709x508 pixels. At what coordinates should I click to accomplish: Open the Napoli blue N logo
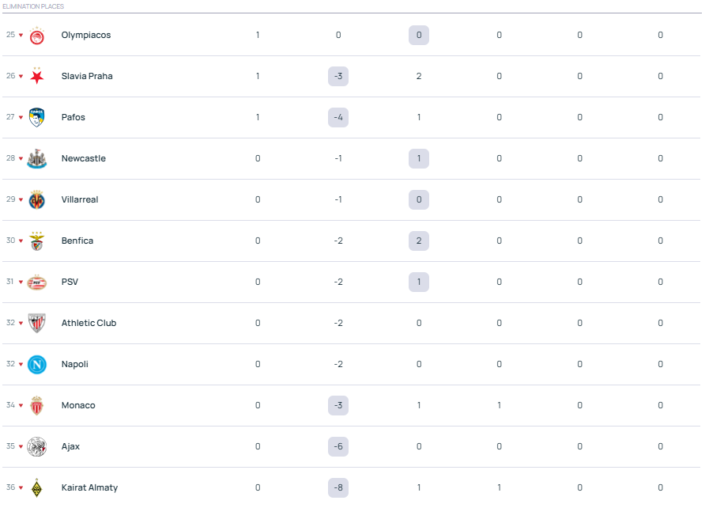pyautogui.click(x=37, y=365)
